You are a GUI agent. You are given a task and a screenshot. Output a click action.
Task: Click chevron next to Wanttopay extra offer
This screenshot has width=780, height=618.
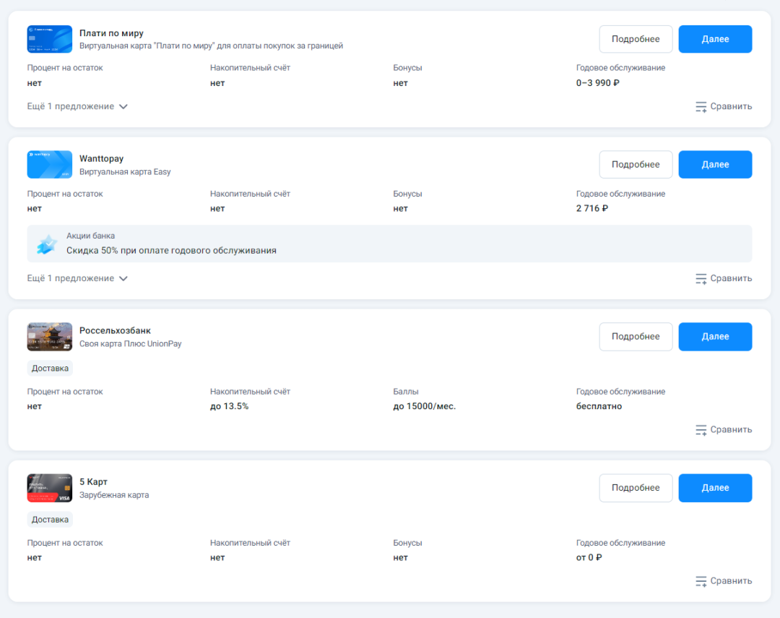(123, 278)
